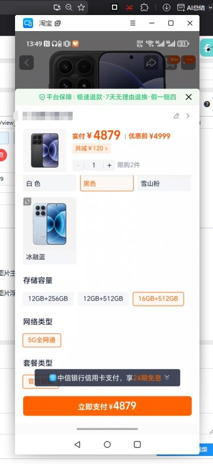Screen dimensions: 213x468
Task: Select the 雪山粉 color option
Action: pyautogui.click(x=164, y=183)
